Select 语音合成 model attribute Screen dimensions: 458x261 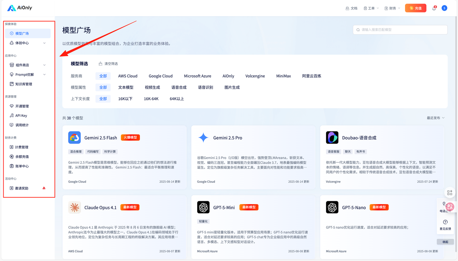click(179, 87)
